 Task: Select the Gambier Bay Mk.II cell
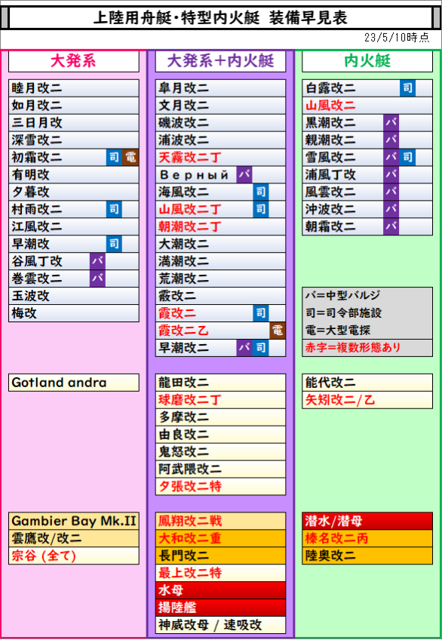pos(74,521)
